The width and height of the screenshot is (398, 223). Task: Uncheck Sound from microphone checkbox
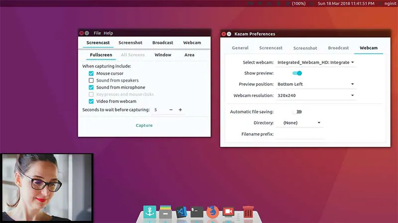coord(91,87)
